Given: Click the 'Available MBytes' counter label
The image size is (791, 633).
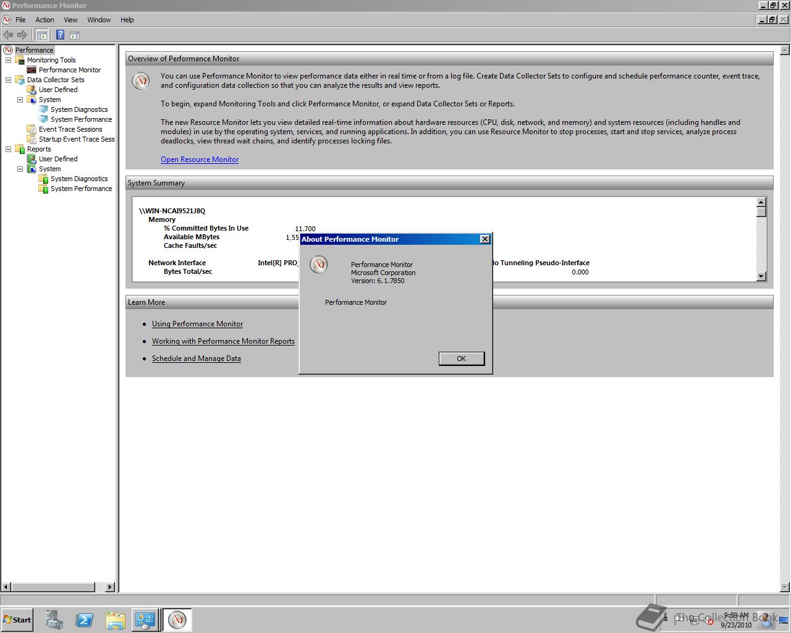Looking at the screenshot, I should pos(192,237).
